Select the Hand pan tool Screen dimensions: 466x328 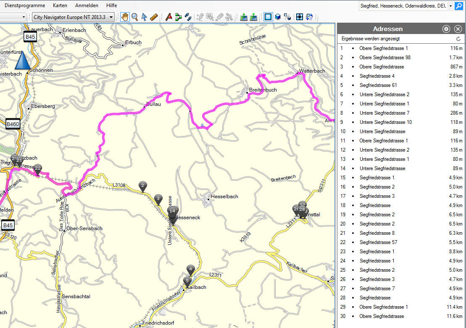[125, 17]
